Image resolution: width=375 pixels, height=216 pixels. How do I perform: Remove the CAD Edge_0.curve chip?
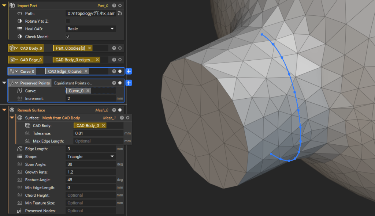(86, 71)
